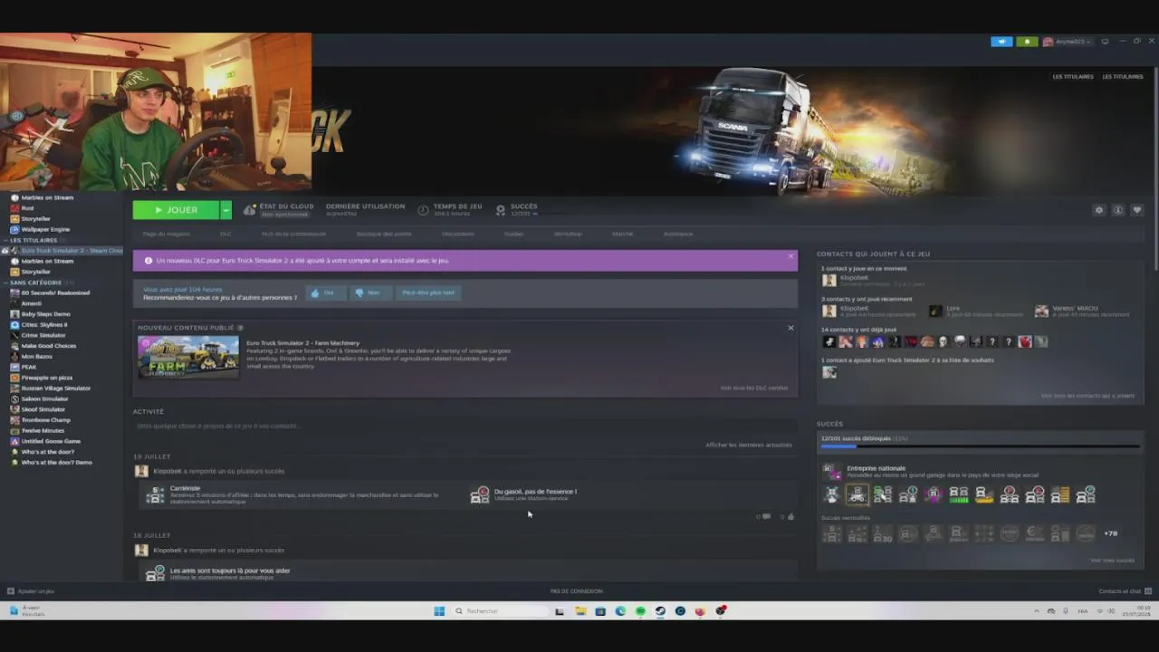Image resolution: width=1159 pixels, height=652 pixels.
Task: Click the Temps de jeu clock icon
Action: (423, 210)
